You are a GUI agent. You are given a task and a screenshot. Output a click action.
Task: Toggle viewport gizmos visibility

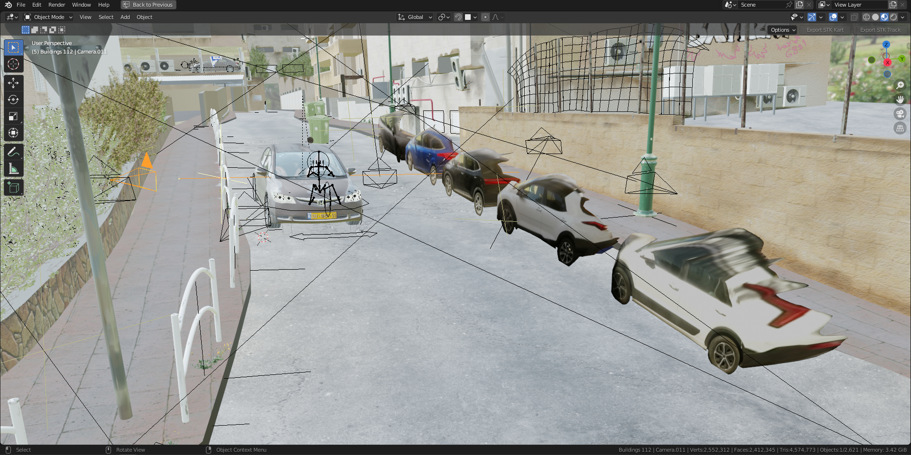(x=812, y=17)
